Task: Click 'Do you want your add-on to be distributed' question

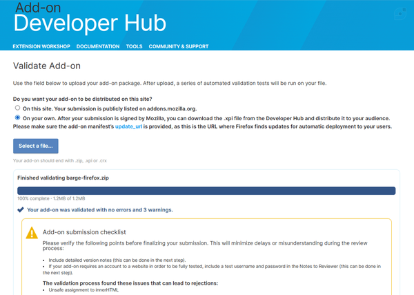Action: (x=83, y=99)
